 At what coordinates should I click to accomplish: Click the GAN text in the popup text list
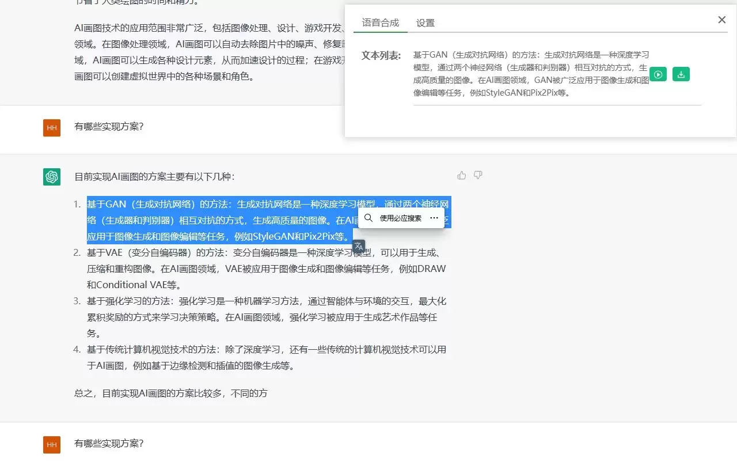point(531,74)
